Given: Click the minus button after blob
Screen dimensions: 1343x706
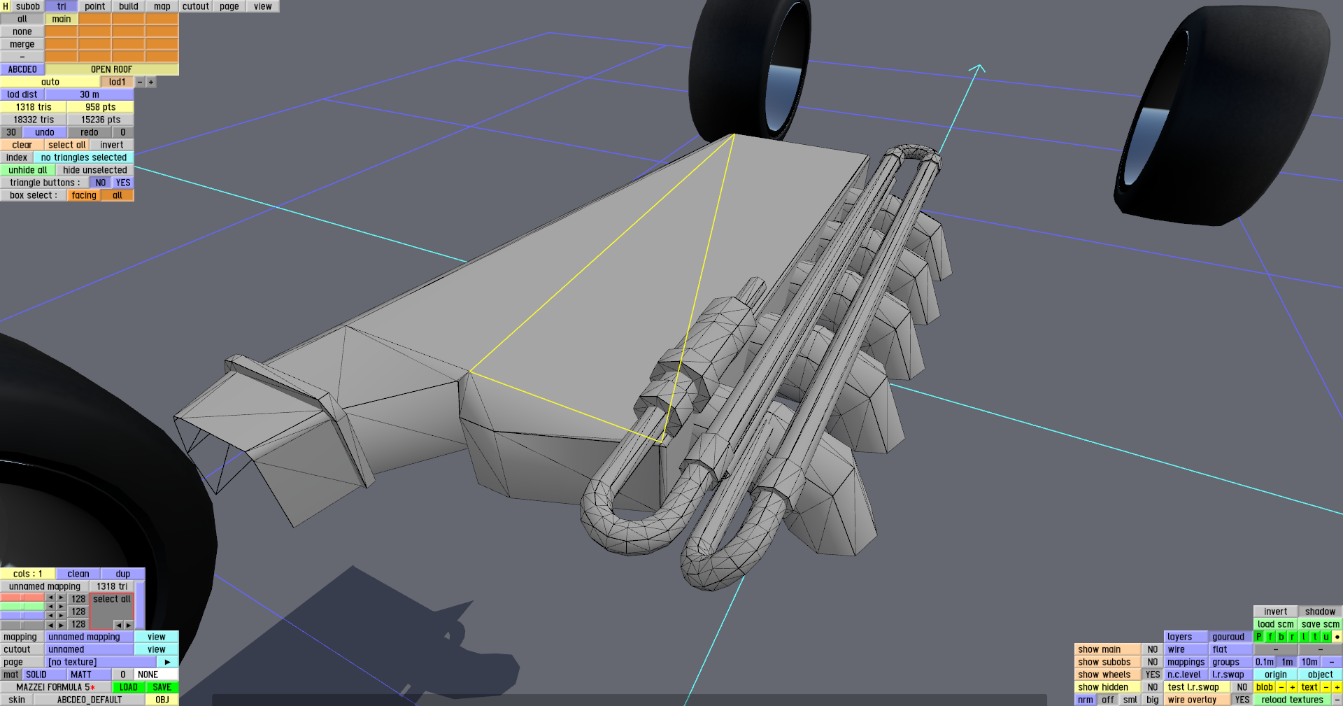Looking at the screenshot, I should tap(1281, 687).
